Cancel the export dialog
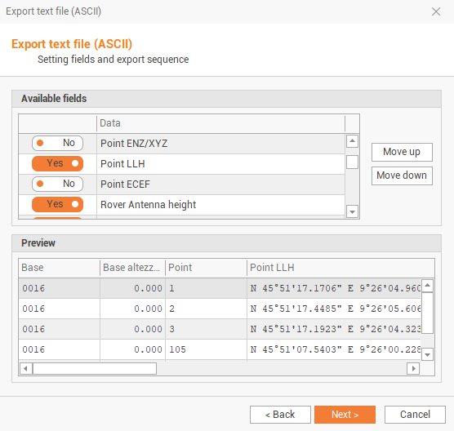This screenshot has width=454, height=431. point(415,415)
